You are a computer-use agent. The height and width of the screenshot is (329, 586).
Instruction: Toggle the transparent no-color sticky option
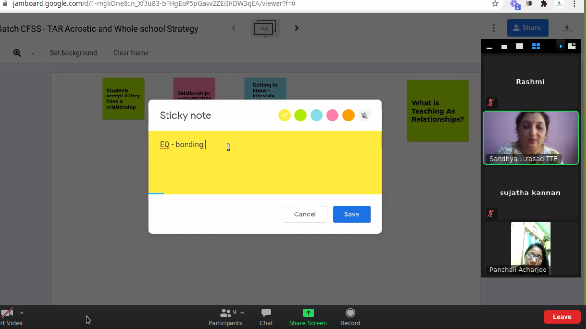(x=364, y=115)
